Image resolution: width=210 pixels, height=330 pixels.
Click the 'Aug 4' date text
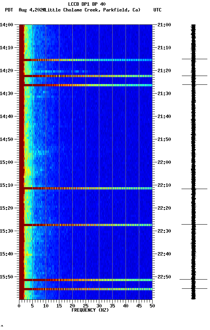point(25,10)
